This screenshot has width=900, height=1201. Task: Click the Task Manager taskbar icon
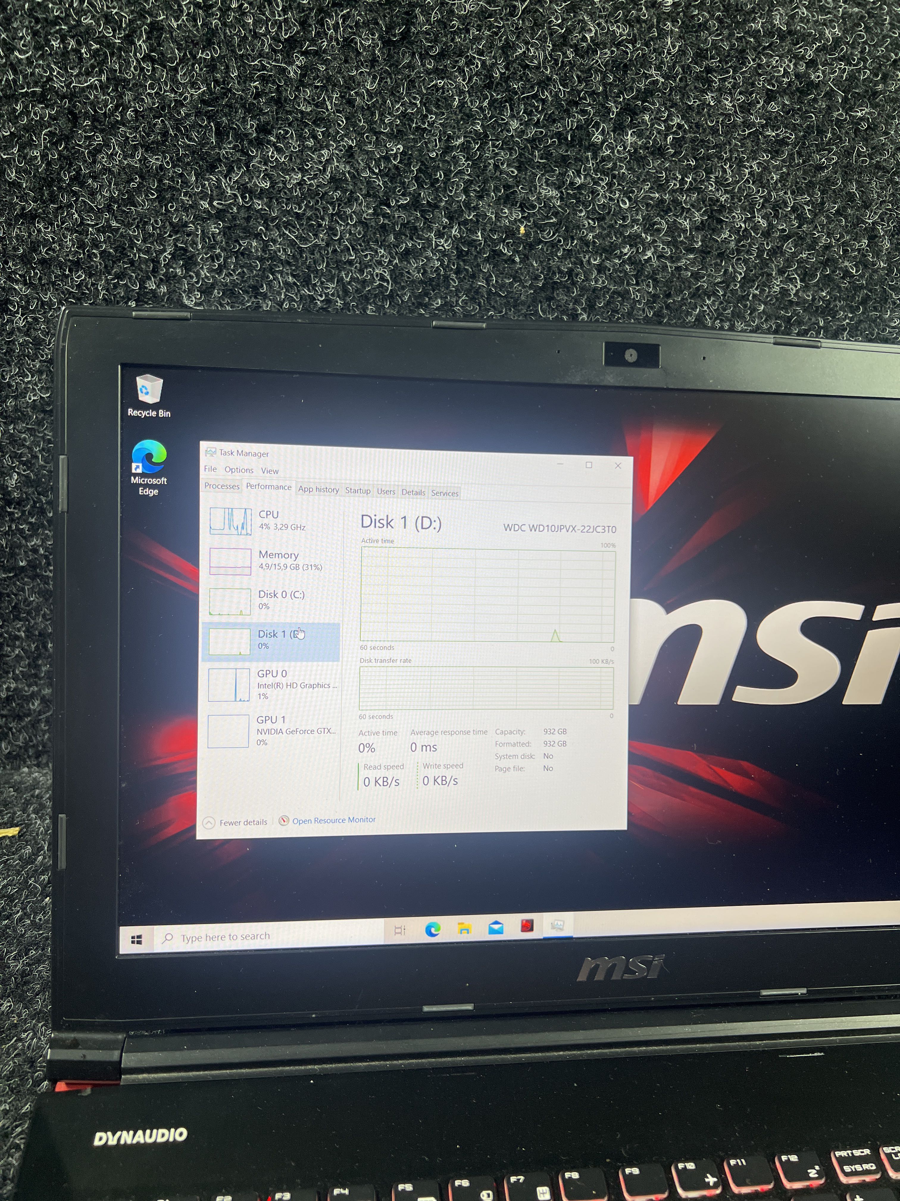557,925
